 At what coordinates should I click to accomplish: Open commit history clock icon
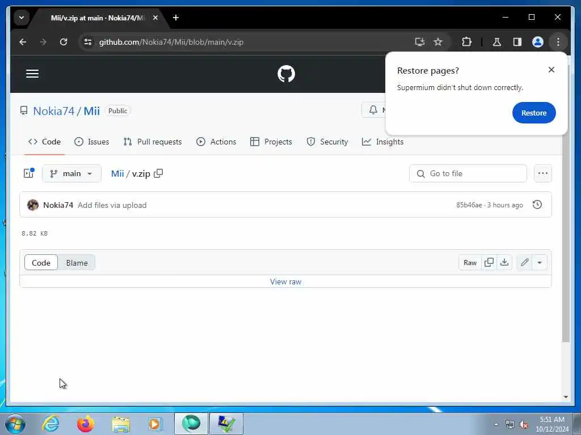coord(537,204)
